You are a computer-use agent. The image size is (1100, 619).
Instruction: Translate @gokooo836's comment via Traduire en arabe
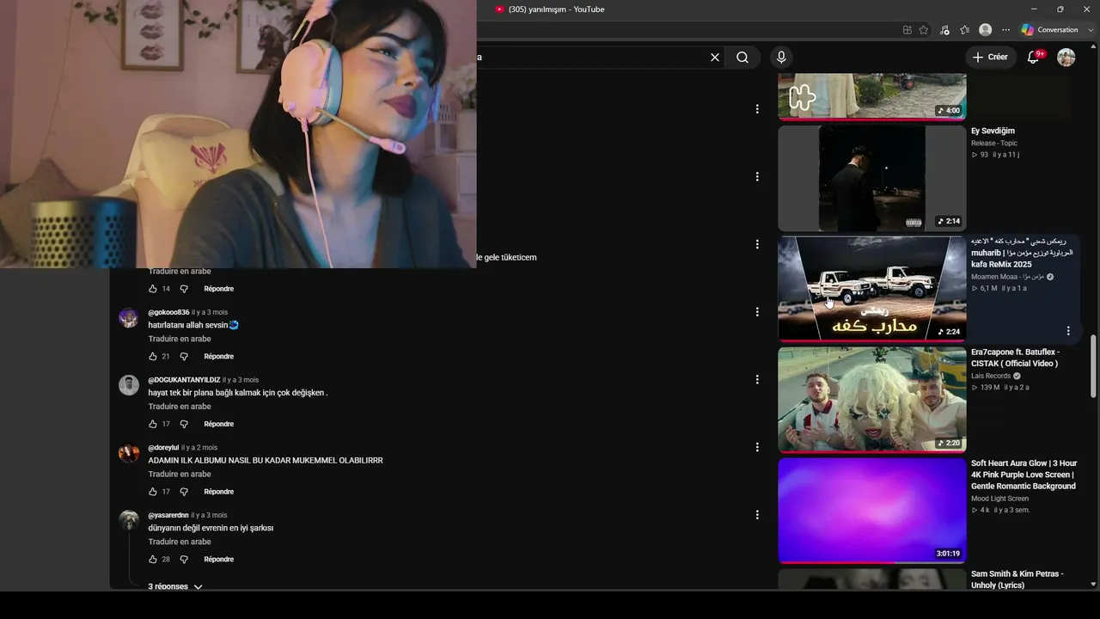tap(180, 339)
